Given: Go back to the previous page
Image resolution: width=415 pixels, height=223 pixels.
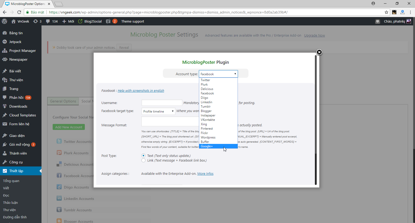Looking at the screenshot, I should [x=5, y=12].
